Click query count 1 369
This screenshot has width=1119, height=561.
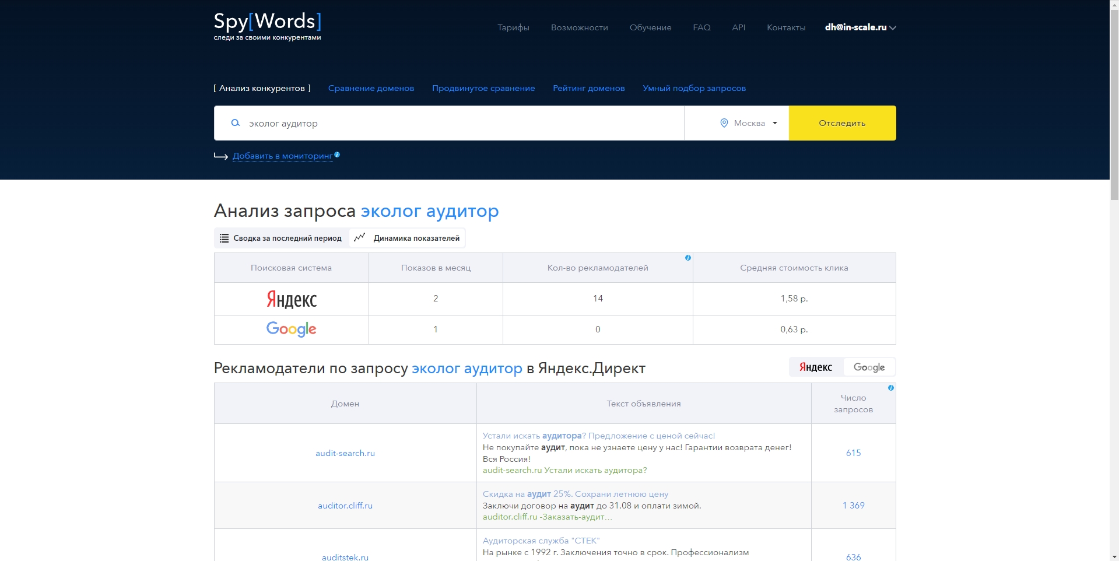point(853,506)
